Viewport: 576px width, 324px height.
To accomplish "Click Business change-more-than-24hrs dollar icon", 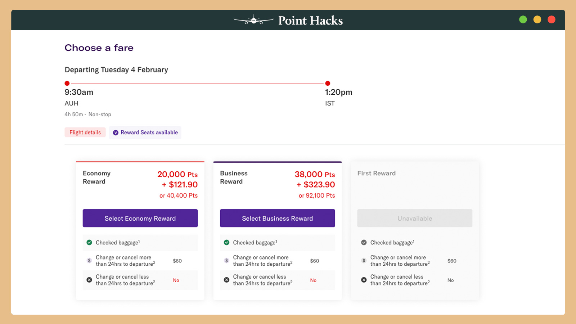I will coord(226,261).
